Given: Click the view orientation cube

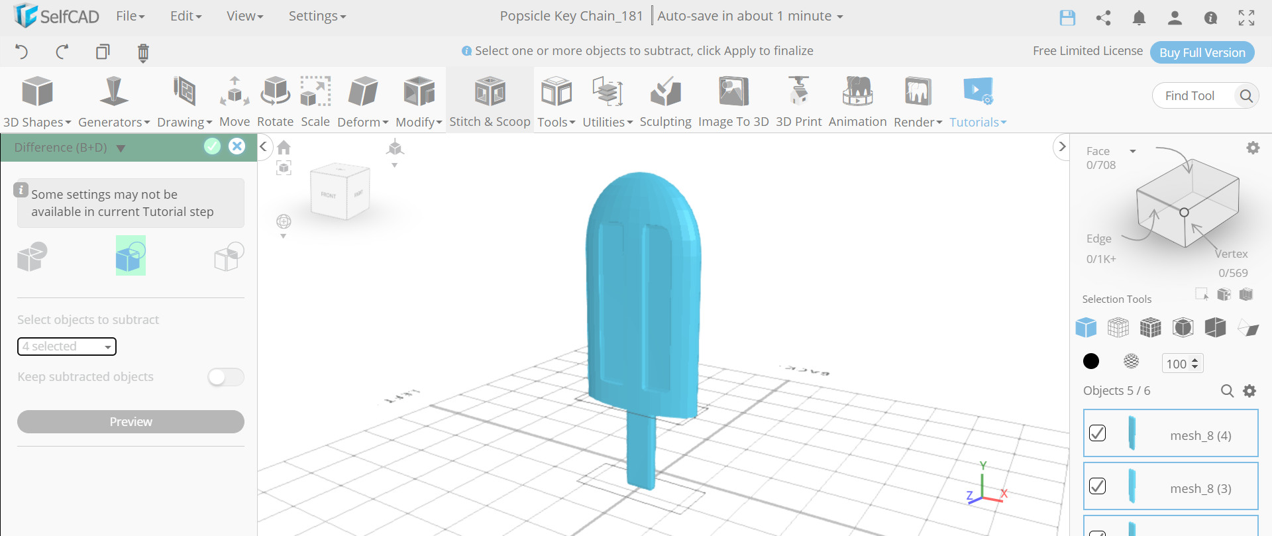Looking at the screenshot, I should click(340, 193).
